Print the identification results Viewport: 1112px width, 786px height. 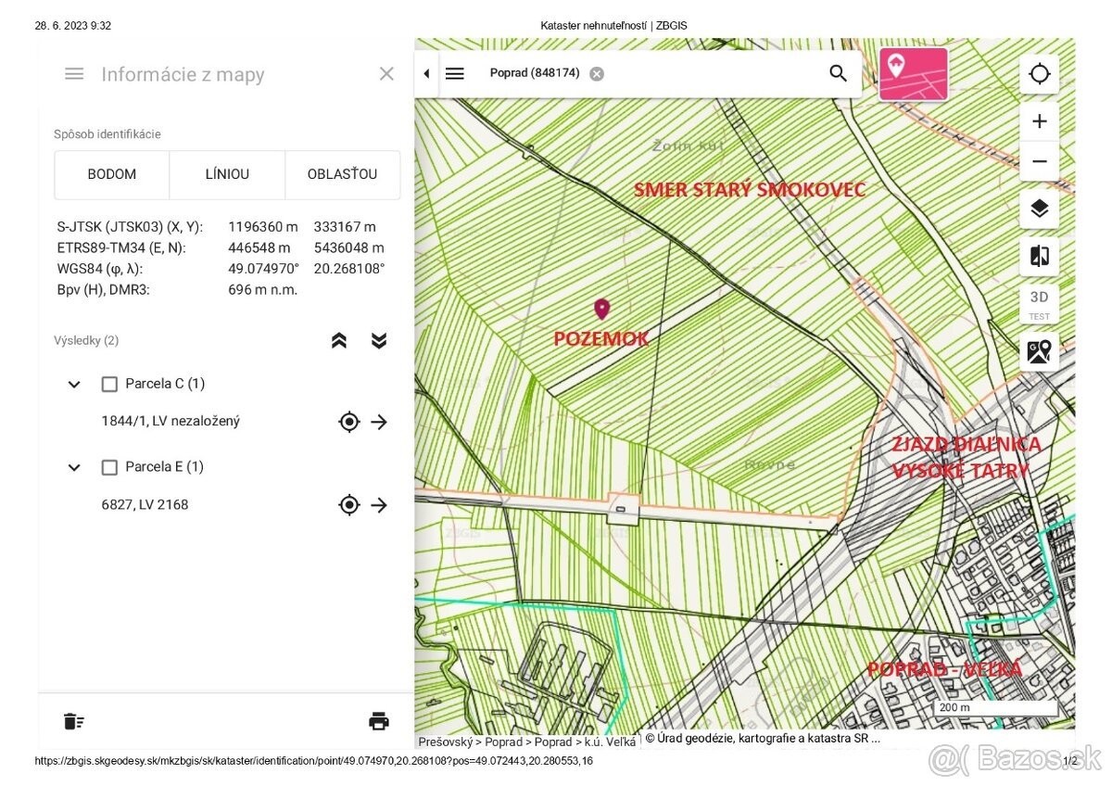click(378, 721)
